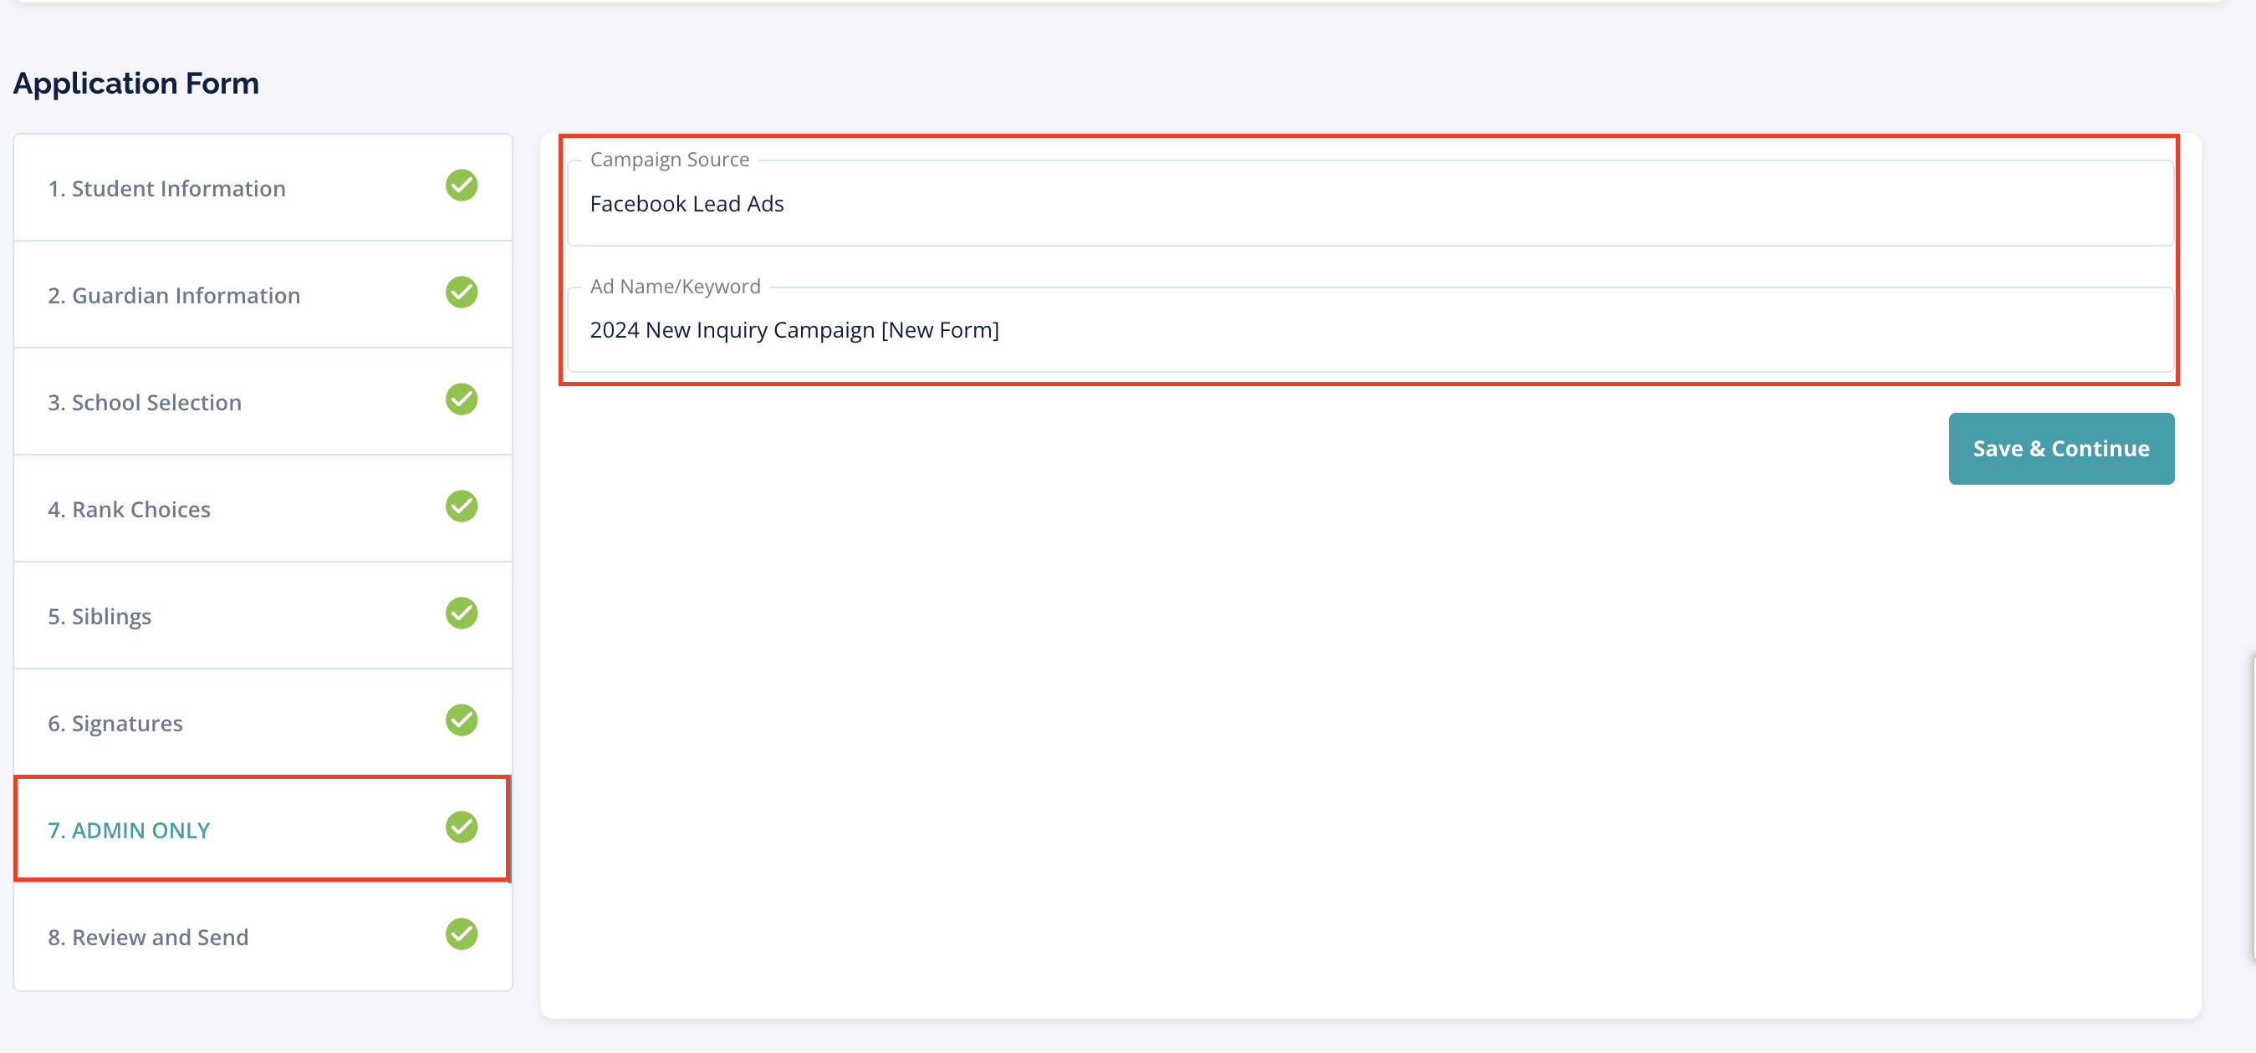Select the 5. Siblings section
The image size is (2256, 1053).
point(99,616)
